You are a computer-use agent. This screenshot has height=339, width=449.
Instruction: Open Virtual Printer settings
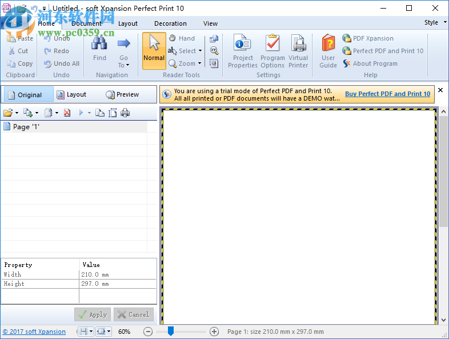click(298, 51)
